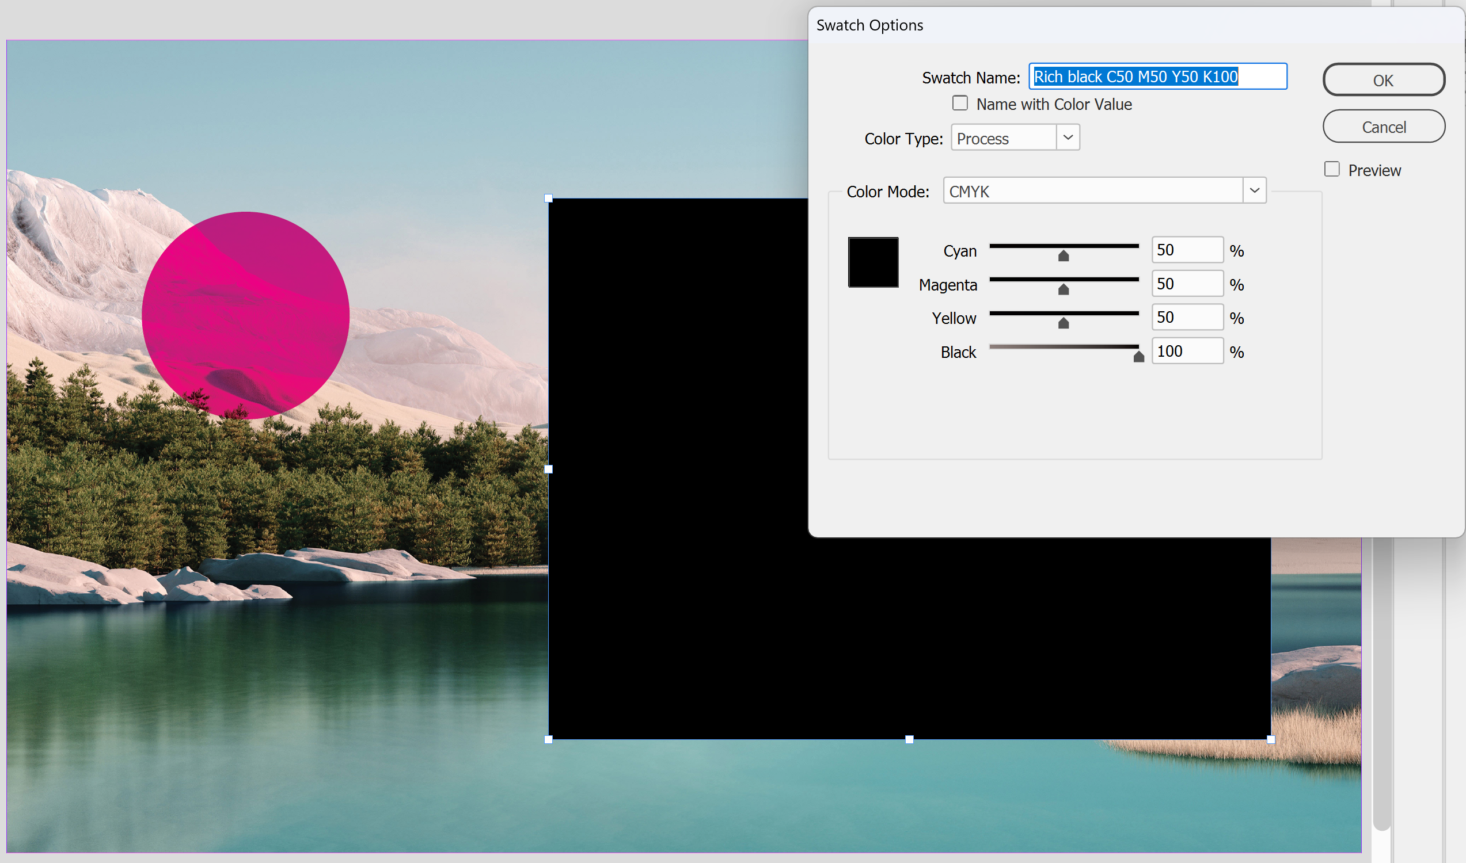Viewport: 1466px width, 863px height.
Task: Check Name with Color Value
Action: [x=960, y=103]
